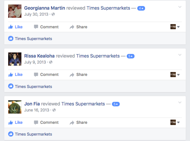The width and height of the screenshot is (190, 141).
Task: Like Georgianna Martin's review with the thumbs-up icon
Action: point(15,27)
